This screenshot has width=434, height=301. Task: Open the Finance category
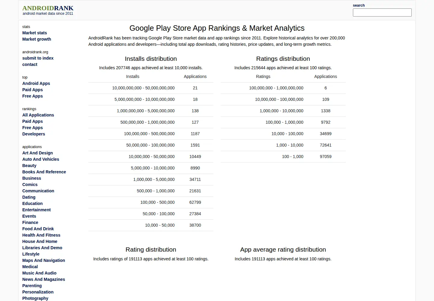click(30, 222)
